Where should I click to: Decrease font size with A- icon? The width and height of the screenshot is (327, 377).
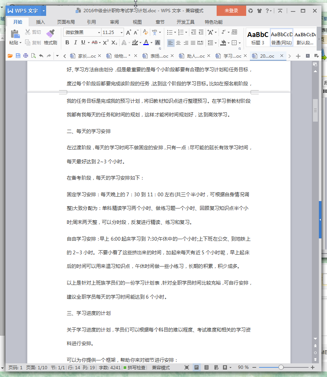pyautogui.click(x=136, y=32)
